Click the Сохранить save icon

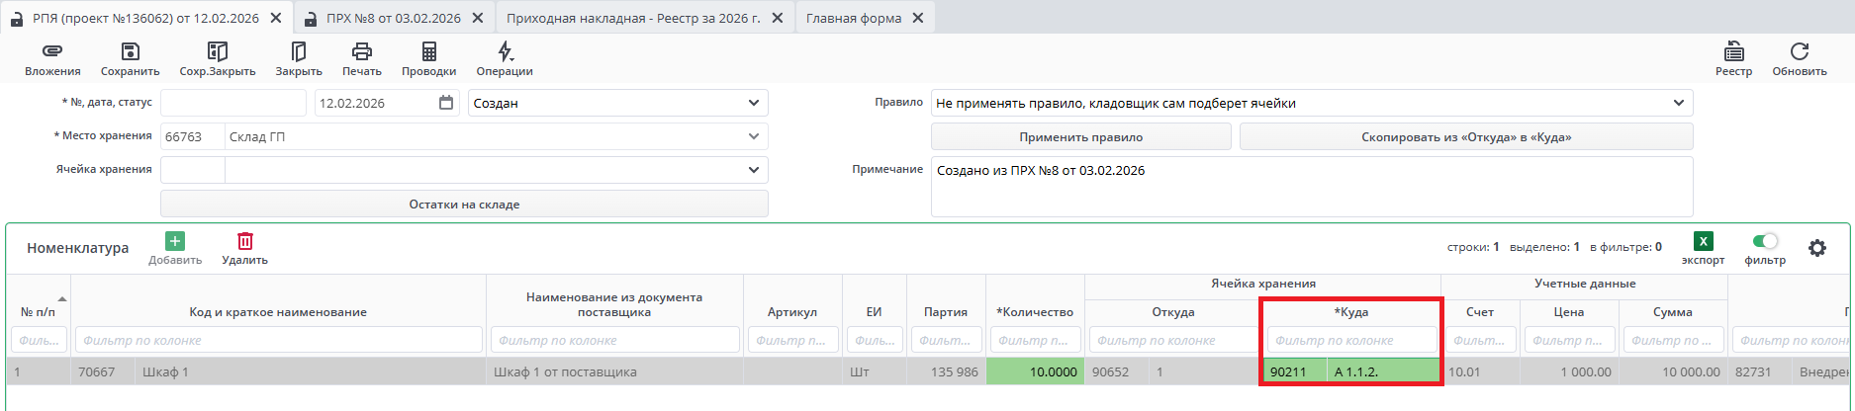pyautogui.click(x=130, y=51)
